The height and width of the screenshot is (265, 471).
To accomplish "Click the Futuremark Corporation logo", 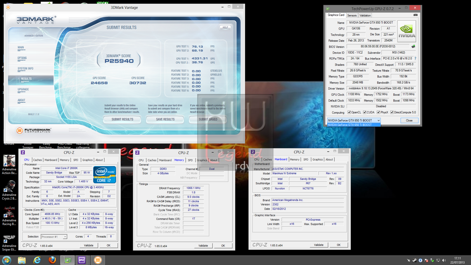I will tap(34, 130).
